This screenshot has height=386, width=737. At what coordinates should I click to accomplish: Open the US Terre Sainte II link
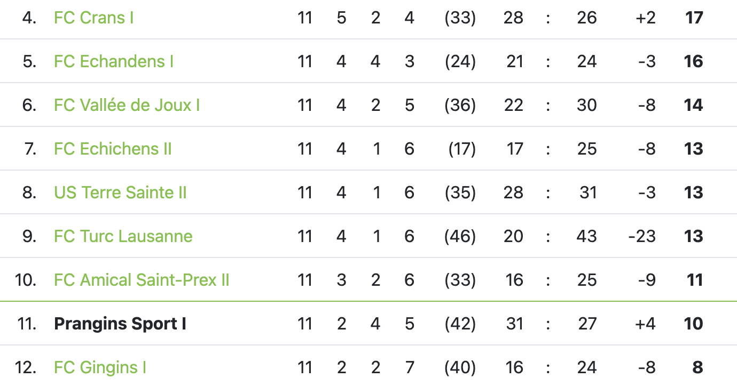(x=120, y=192)
